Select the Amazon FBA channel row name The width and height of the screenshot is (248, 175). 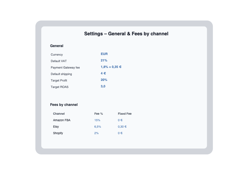pos(62,120)
